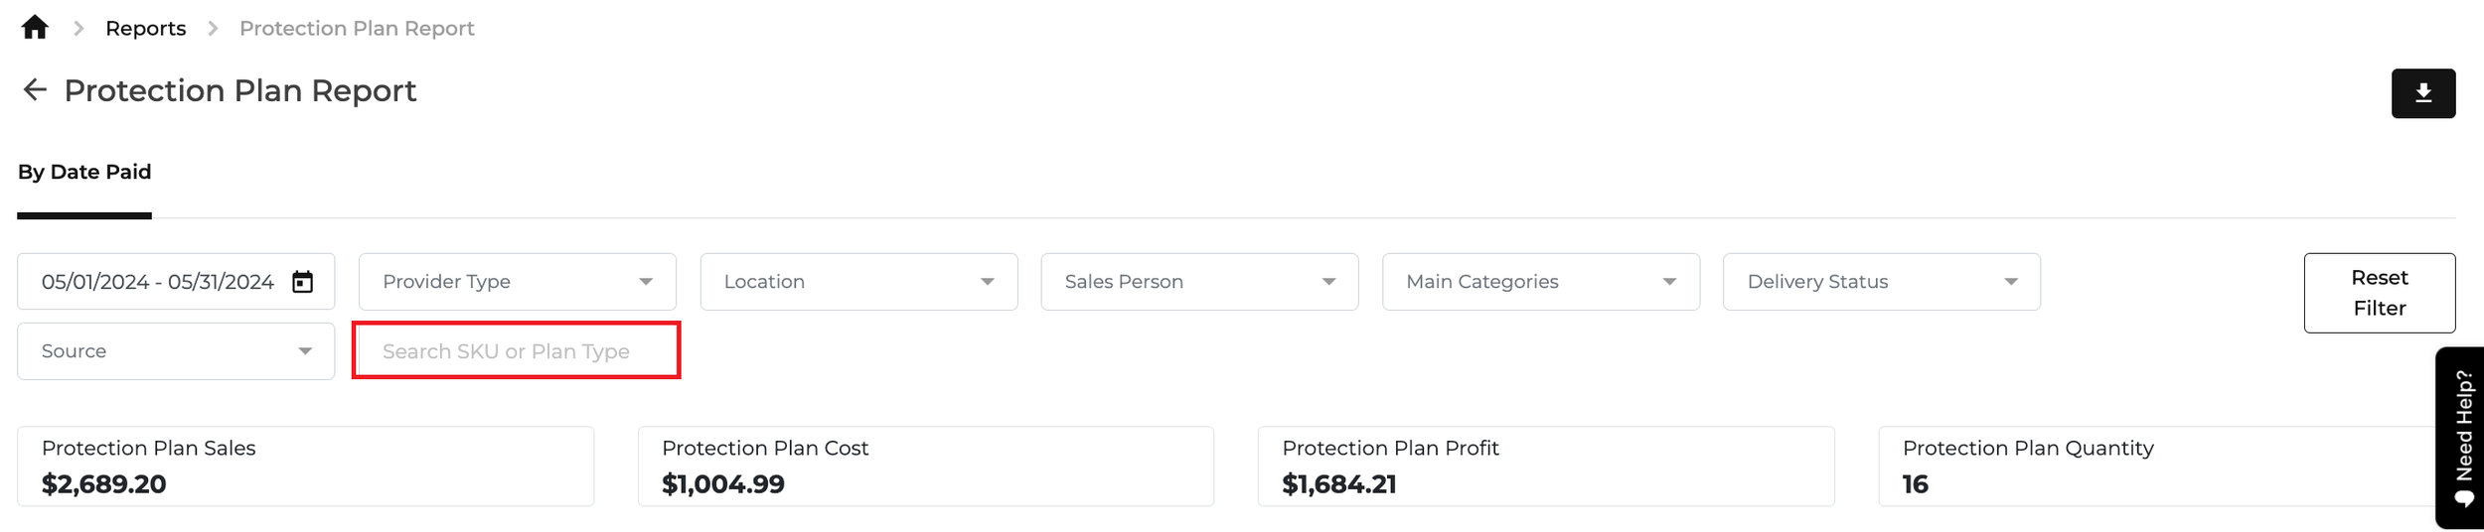Download the report with the download icon

click(x=2422, y=93)
